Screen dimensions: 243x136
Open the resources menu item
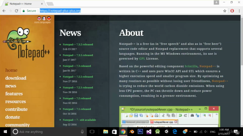point(16,102)
